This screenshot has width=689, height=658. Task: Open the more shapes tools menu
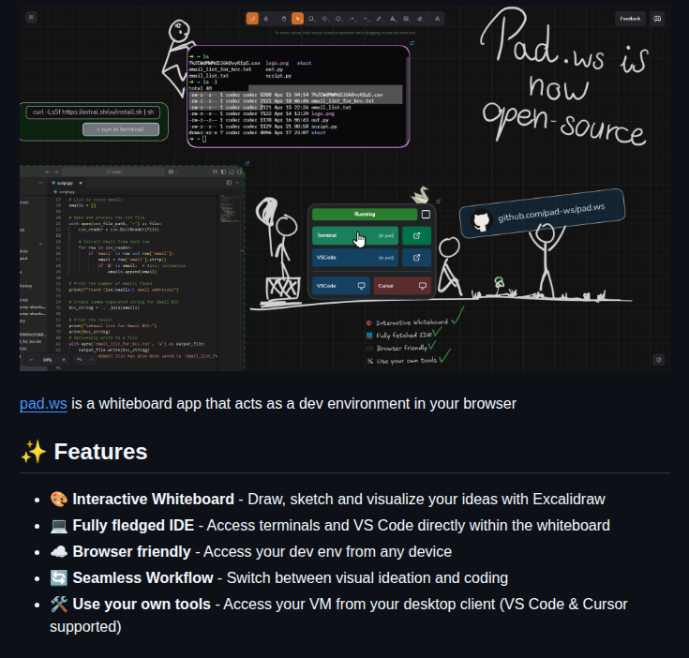coord(437,19)
